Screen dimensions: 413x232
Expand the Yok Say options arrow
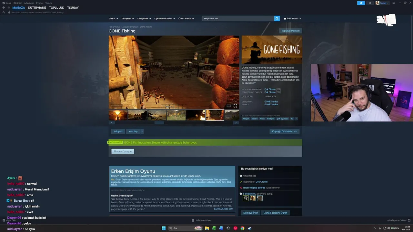(142, 131)
